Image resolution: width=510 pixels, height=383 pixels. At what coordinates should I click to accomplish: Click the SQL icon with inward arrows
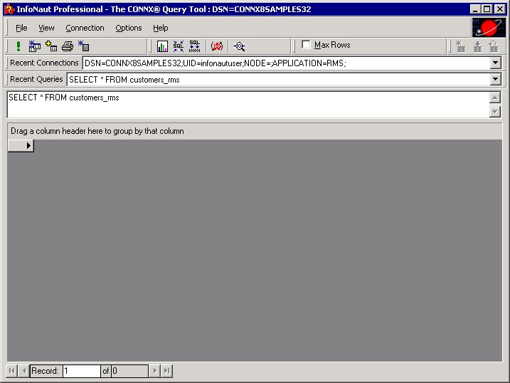[179, 46]
